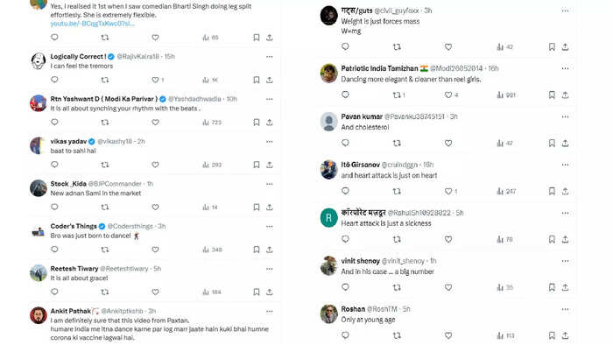Bookmark Rtn Yashwant D's rhythm tweet
This screenshot has width=613, height=345.
click(x=256, y=123)
